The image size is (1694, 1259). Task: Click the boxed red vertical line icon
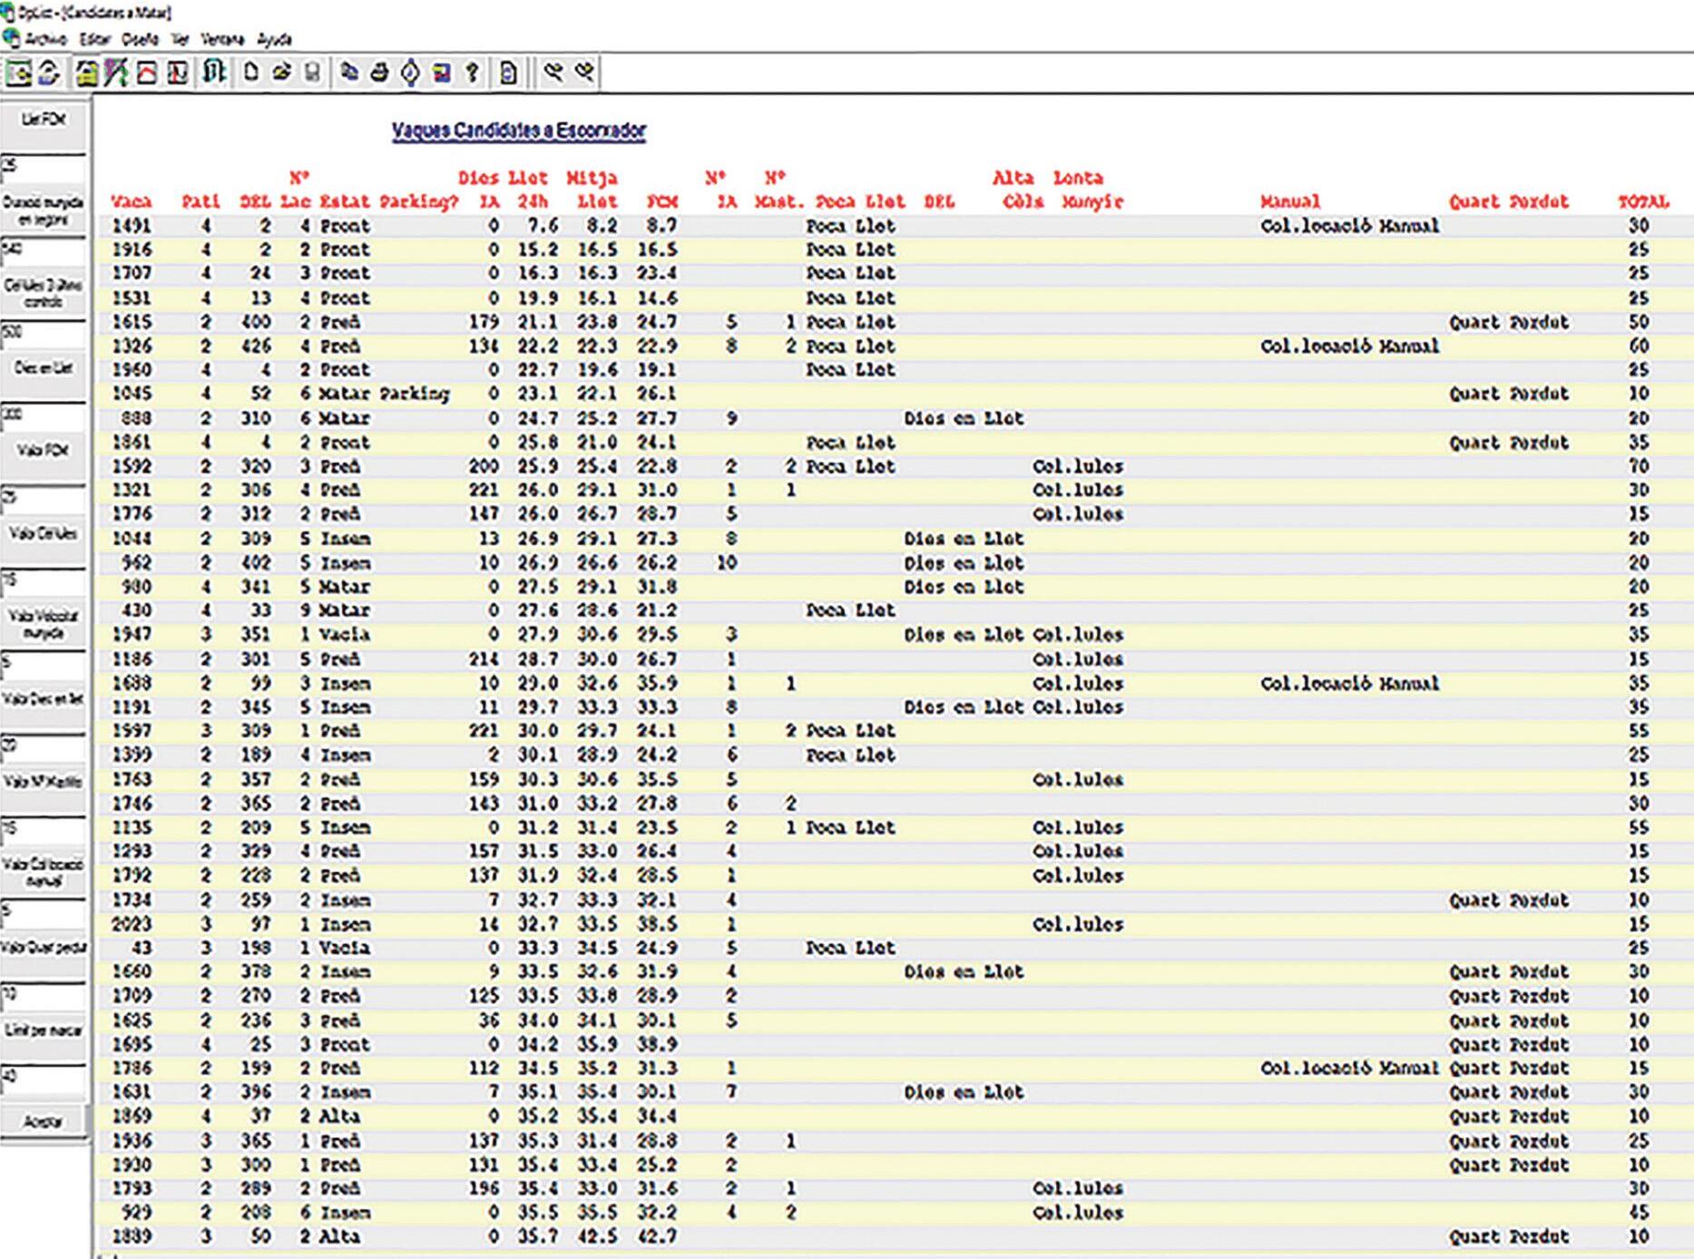(x=177, y=73)
